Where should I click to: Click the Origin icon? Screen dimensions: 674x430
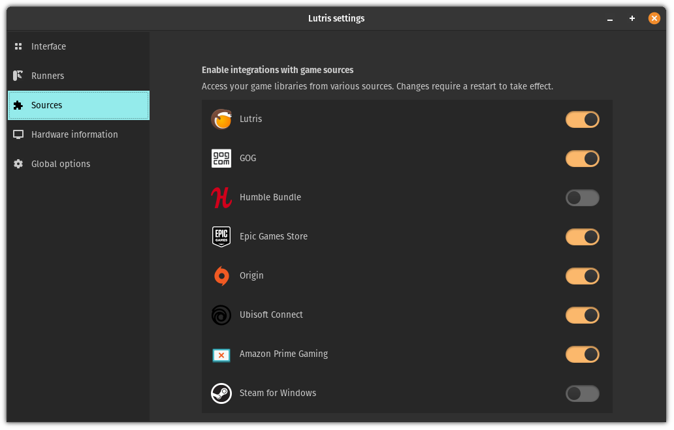pos(221,276)
